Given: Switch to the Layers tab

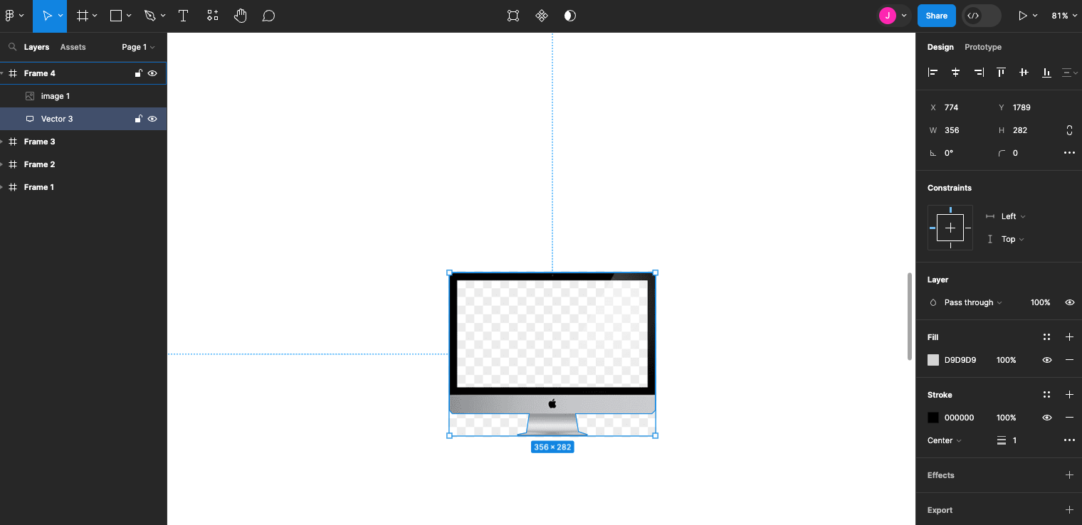Looking at the screenshot, I should coord(36,47).
